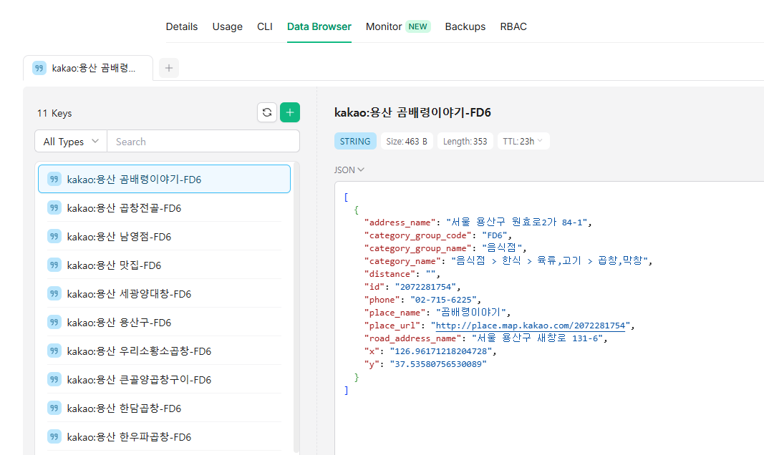
Task: Click string type icon of 세광양대창-FD6 key
Action: point(54,293)
